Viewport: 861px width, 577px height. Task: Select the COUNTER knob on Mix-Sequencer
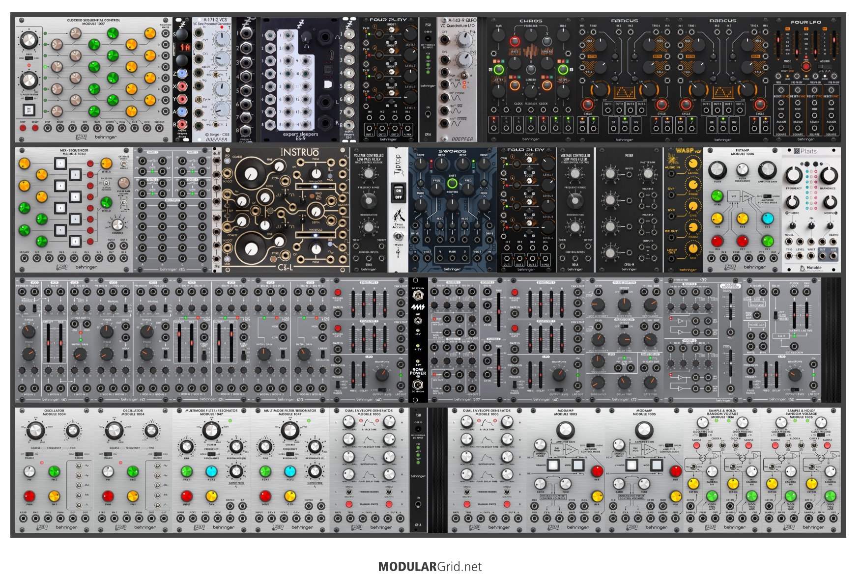117,224
